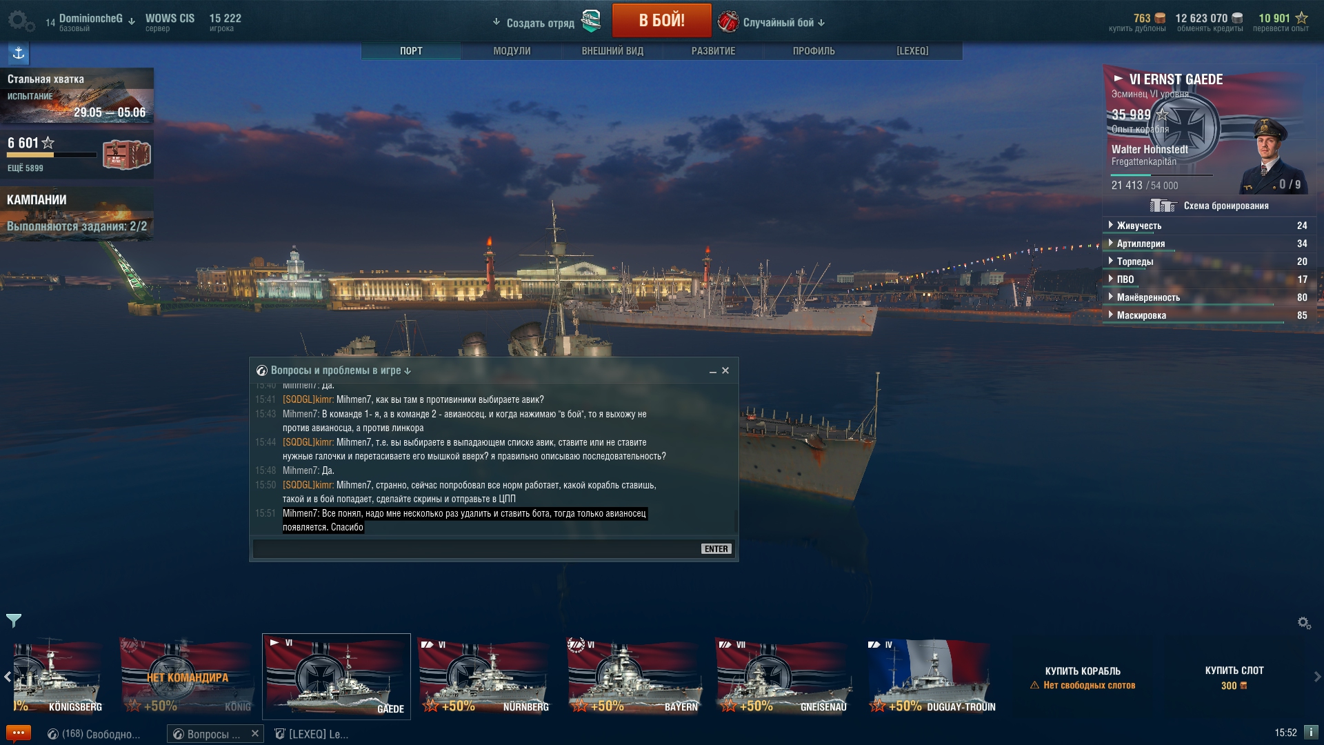This screenshot has width=1324, height=745.
Task: Open the red chat bubble button
Action: 19,733
